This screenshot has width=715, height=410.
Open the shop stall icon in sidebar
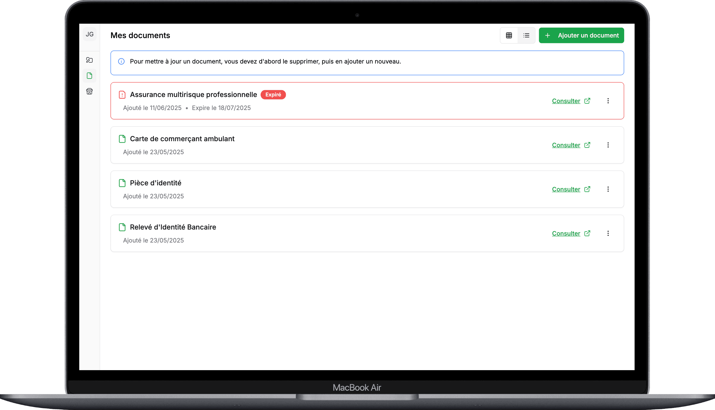click(x=89, y=92)
